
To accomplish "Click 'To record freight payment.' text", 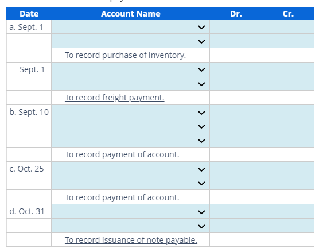I will (115, 98).
